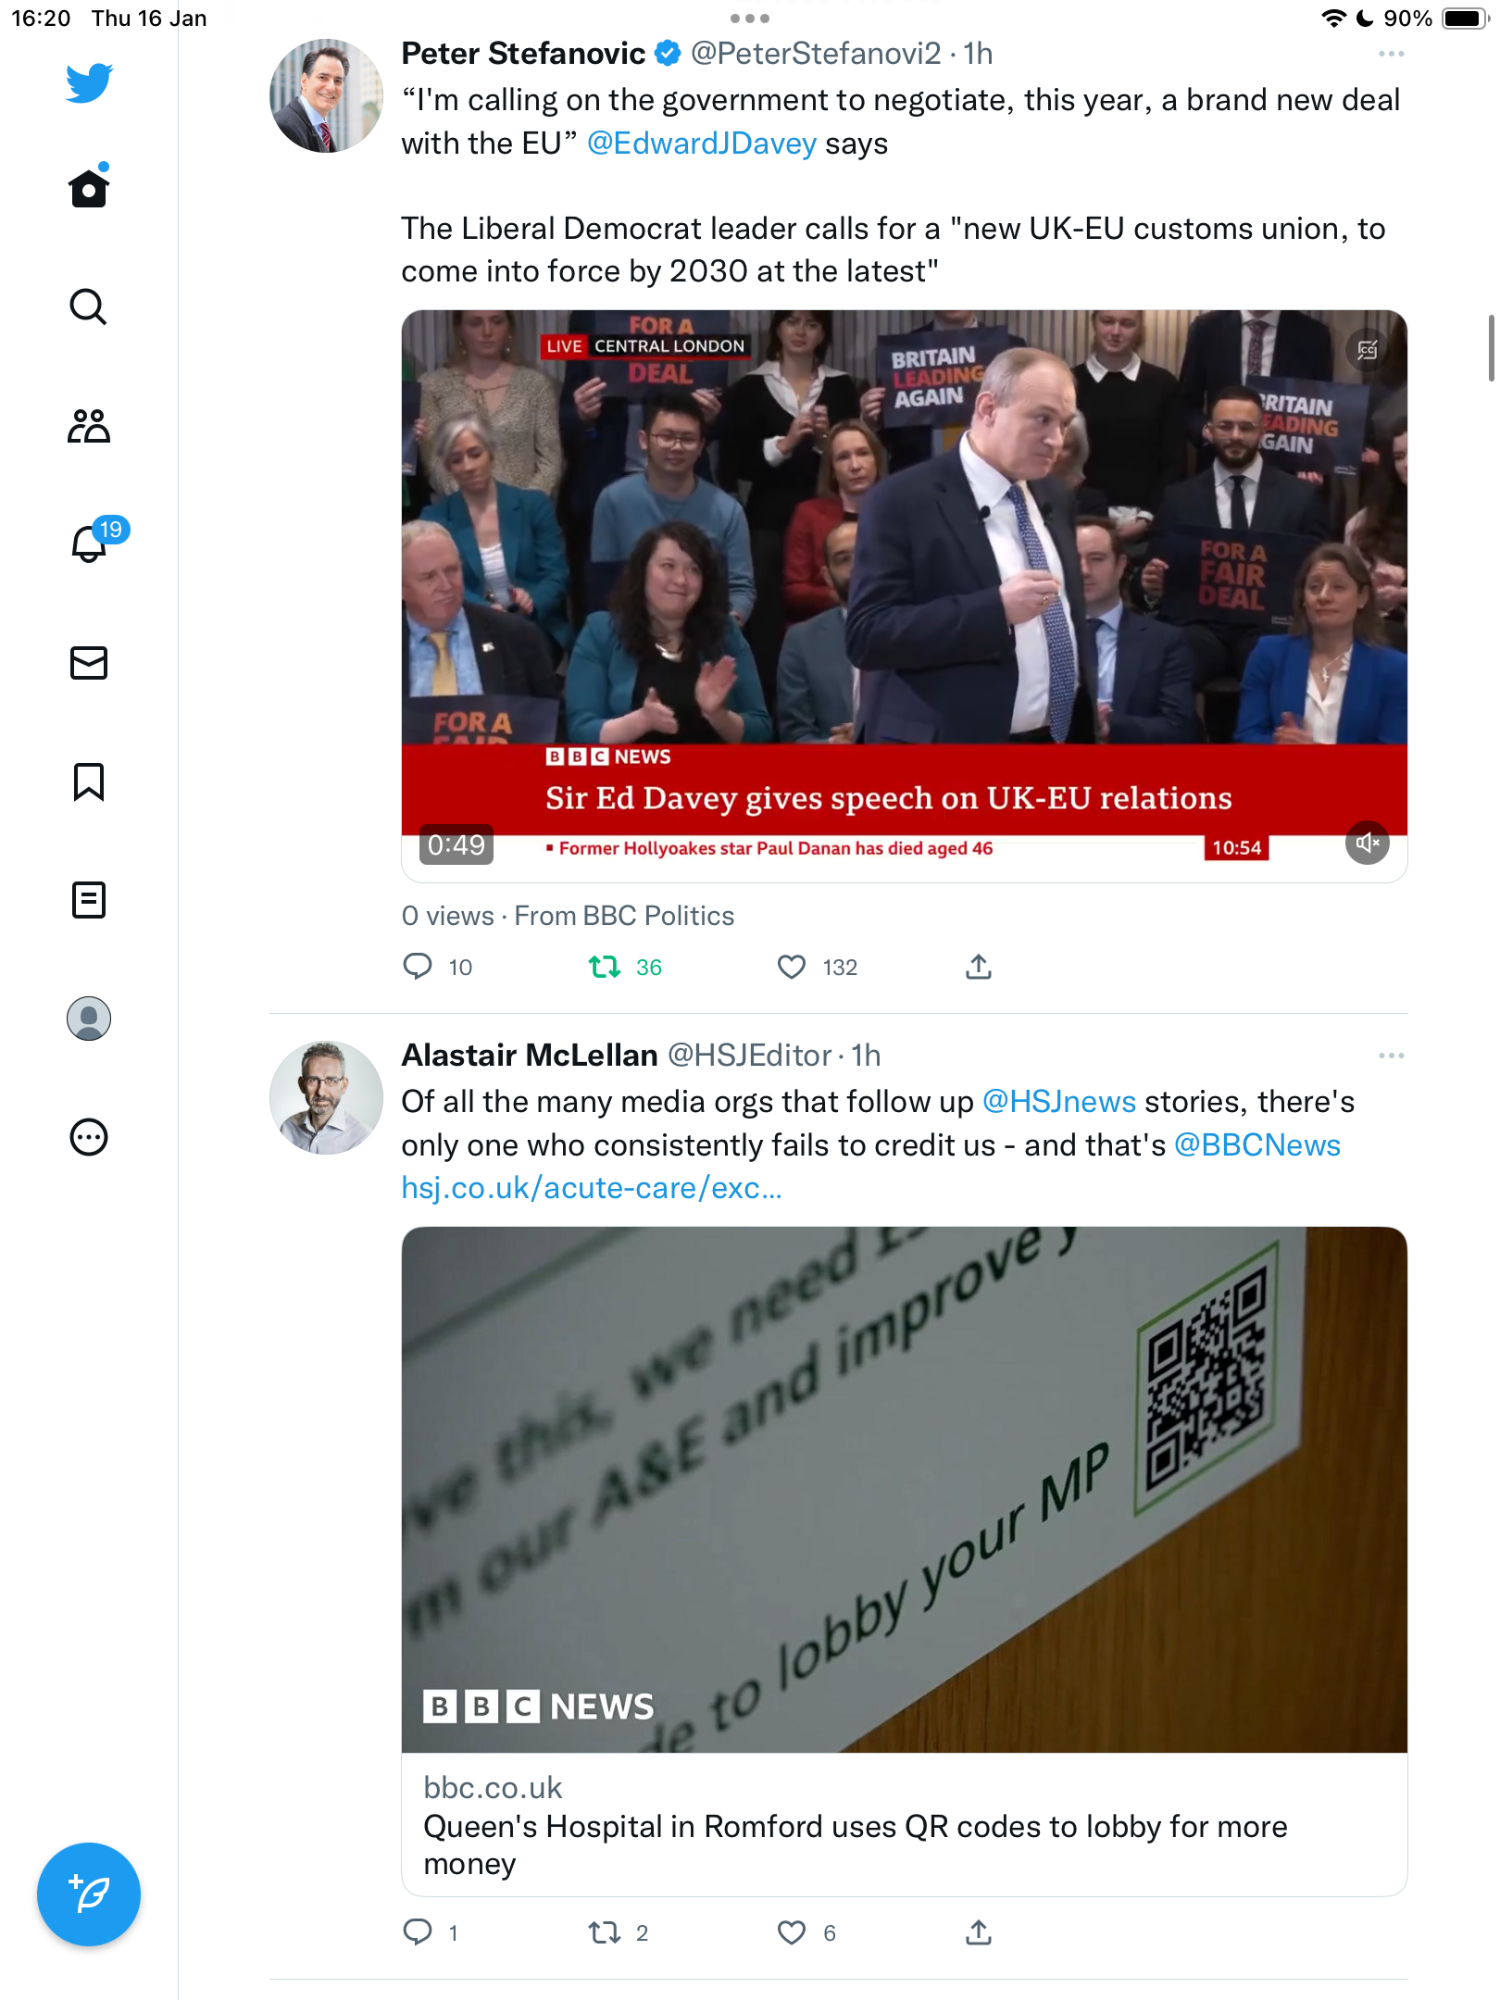Image resolution: width=1500 pixels, height=2000 pixels.
Task: Open the Profile avatar icon in sidebar
Action: (x=89, y=1019)
